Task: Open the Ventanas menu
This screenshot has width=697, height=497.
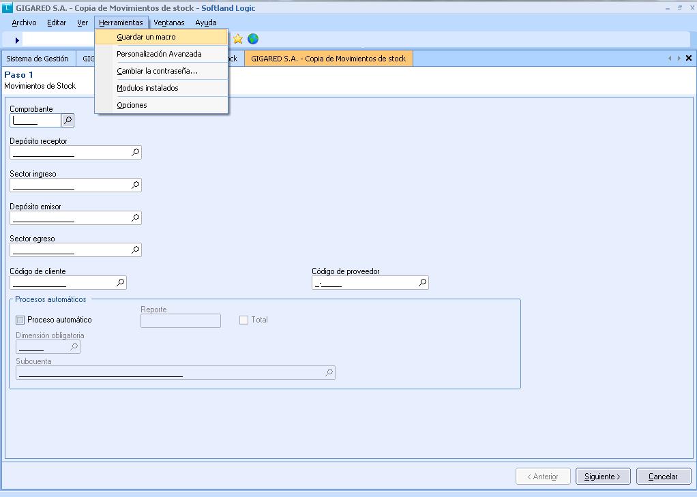Action: coord(168,22)
